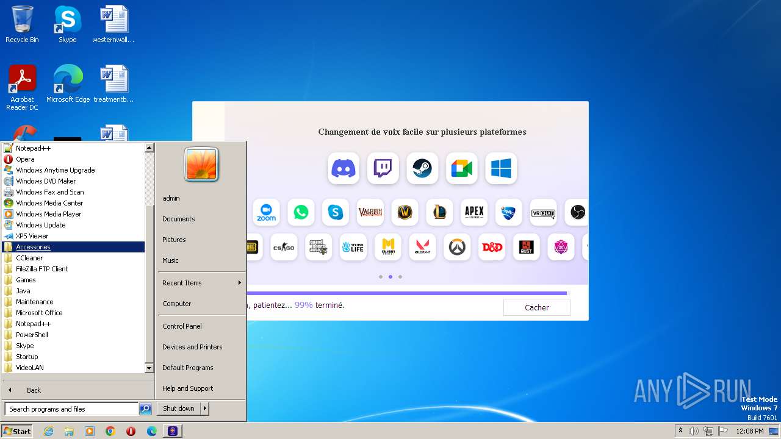This screenshot has width=781, height=439.
Task: Click the purple installation progress bar
Action: [x=407, y=293]
